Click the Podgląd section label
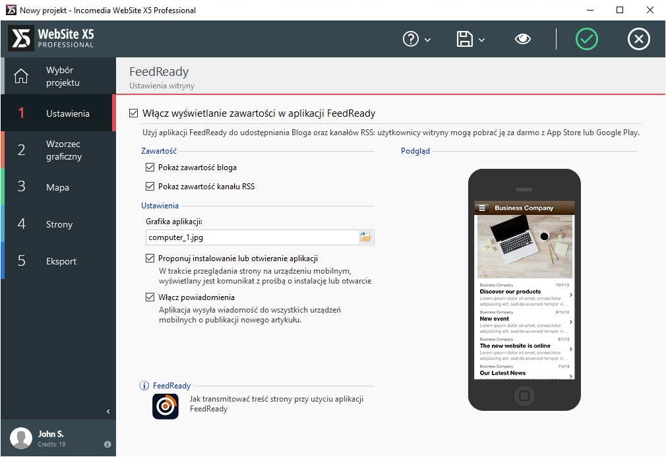The height and width of the screenshot is (457, 666). coord(415,151)
